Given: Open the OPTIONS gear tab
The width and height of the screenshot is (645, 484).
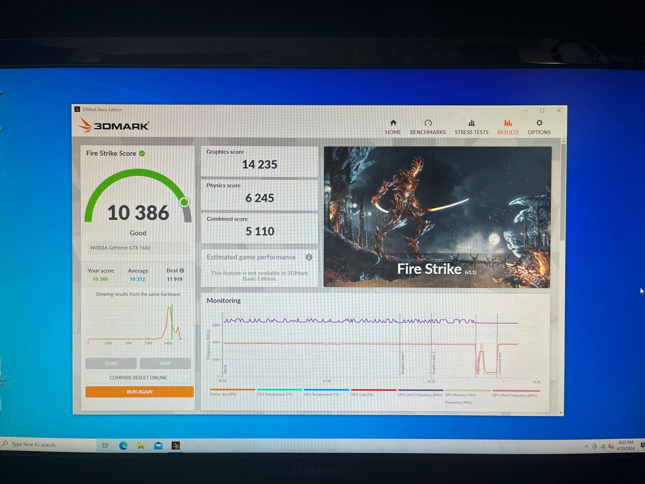Looking at the screenshot, I should (x=539, y=127).
